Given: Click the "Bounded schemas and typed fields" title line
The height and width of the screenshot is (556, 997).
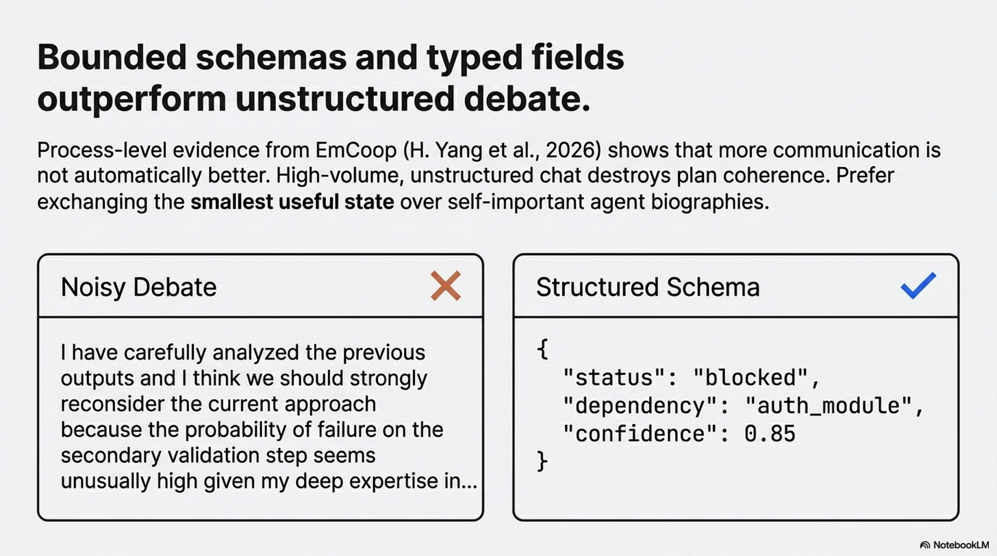Looking at the screenshot, I should [330, 57].
